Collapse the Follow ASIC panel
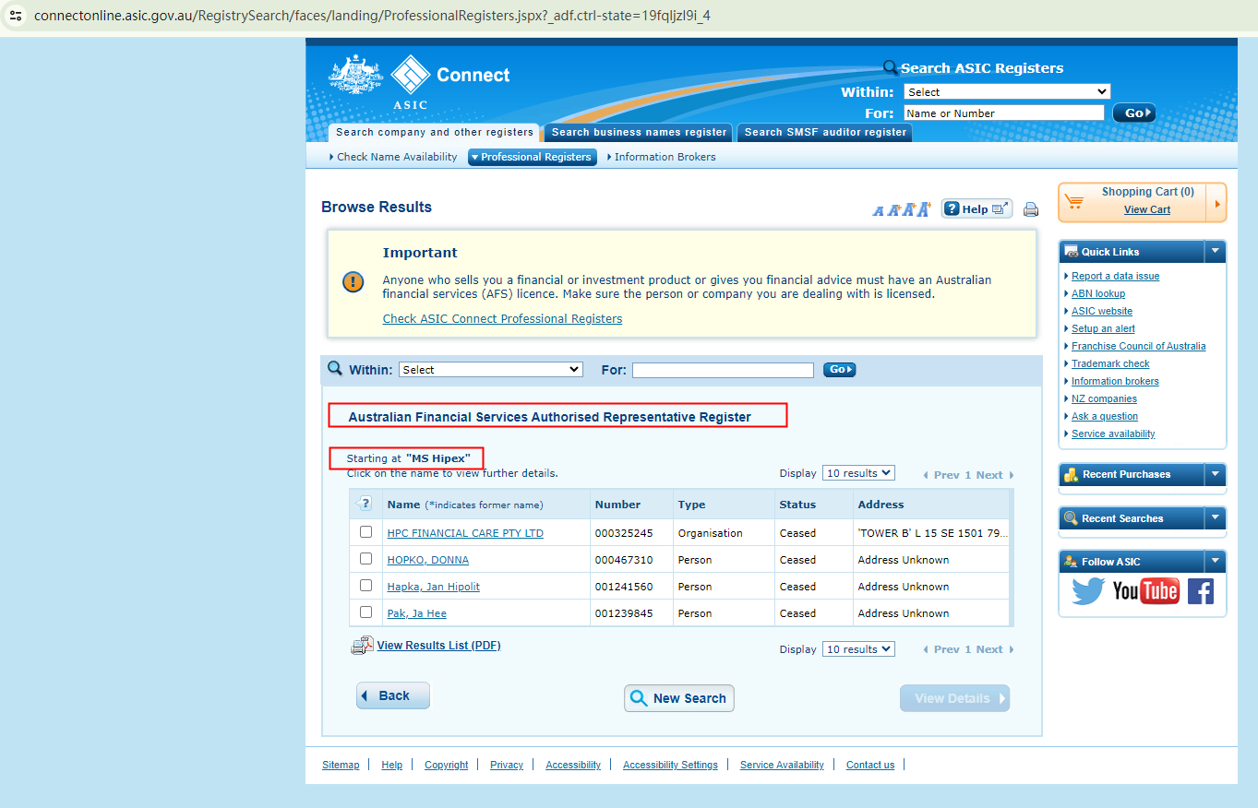 1216,561
